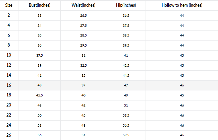This screenshot has width=218, height=140.
Task: Click the size 8 row label
Action: click(9, 45)
